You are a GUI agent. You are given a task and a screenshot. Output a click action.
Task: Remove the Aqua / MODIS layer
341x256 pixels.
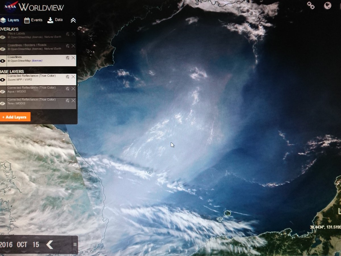coord(73,88)
